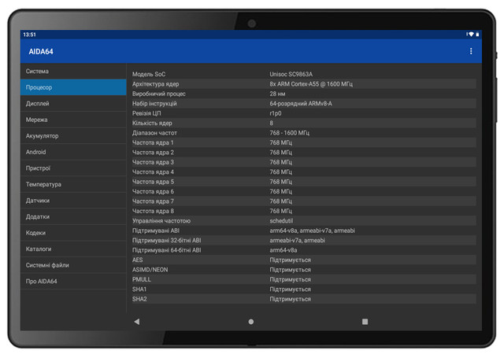504x354 pixels.
Task: Open the Кодеки section
Action: point(73,233)
